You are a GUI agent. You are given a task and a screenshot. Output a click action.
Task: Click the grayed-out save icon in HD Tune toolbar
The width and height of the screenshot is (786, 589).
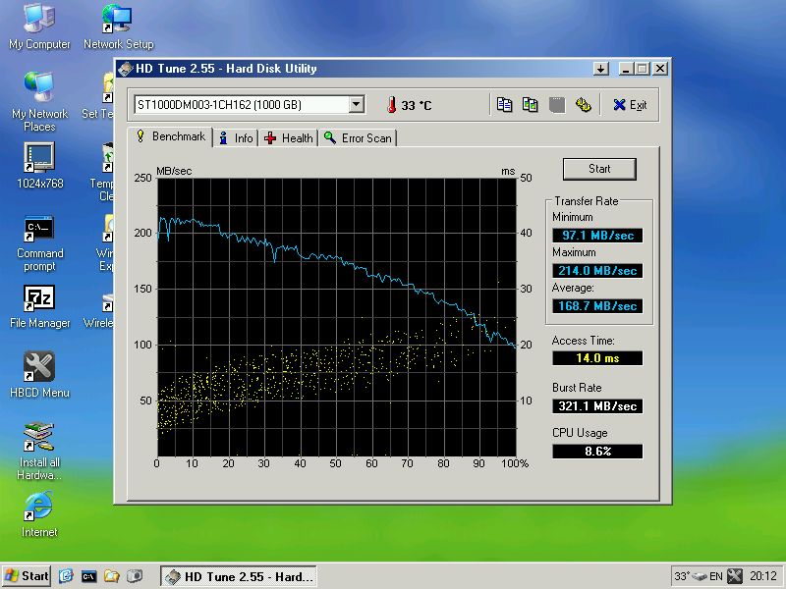[x=557, y=105]
